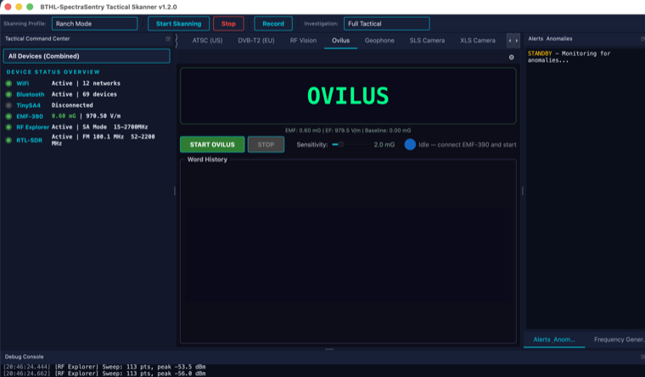Click the TinySA4 device label
This screenshot has height=377, width=645.
28,105
